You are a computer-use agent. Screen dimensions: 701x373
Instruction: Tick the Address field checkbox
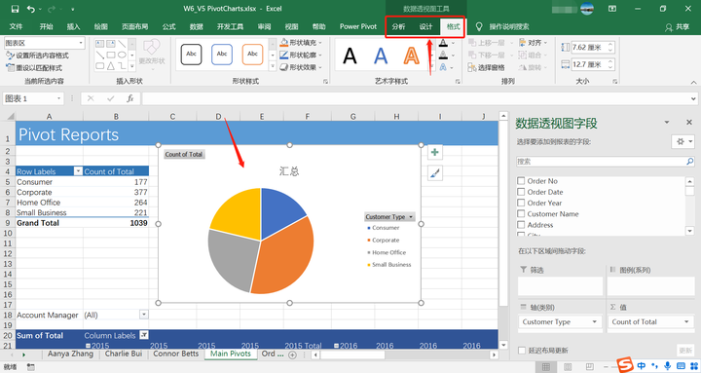pos(521,225)
